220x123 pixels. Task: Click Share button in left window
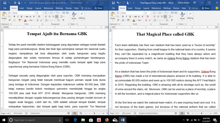98,8
